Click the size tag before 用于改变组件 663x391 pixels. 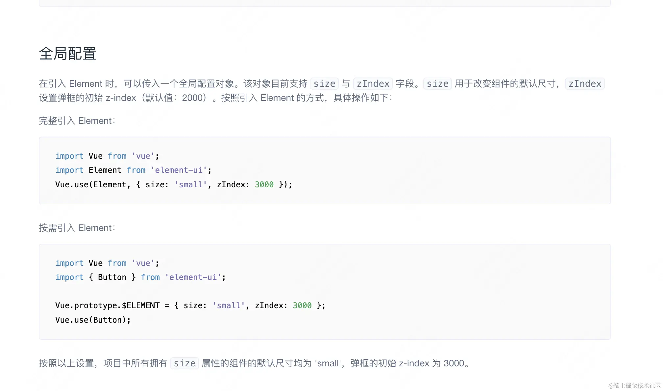437,84
